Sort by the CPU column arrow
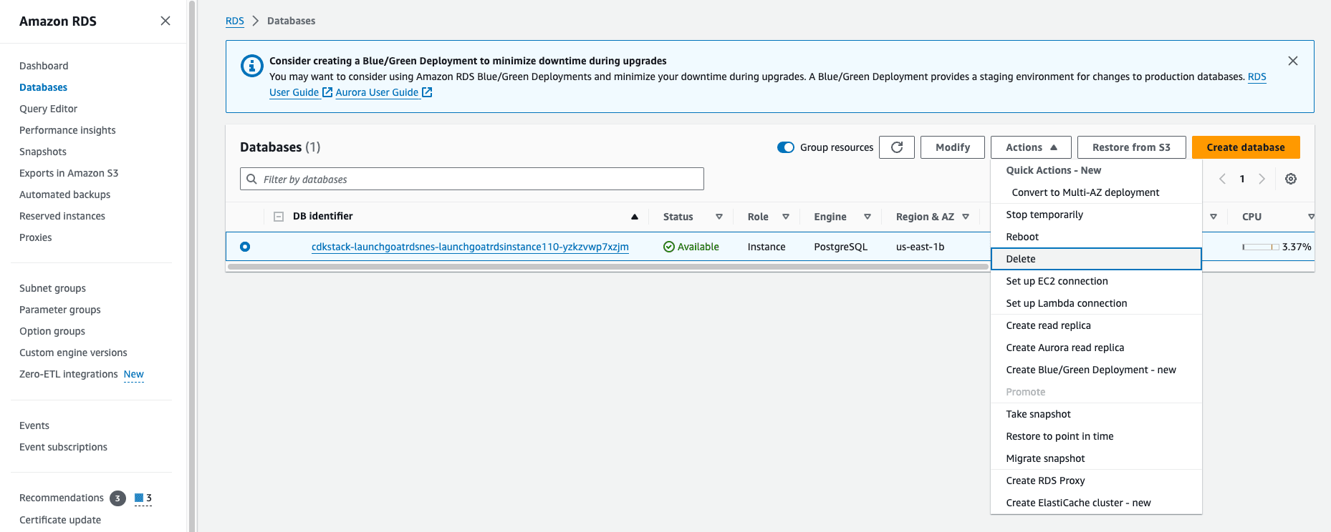Image resolution: width=1331 pixels, height=532 pixels. [x=1311, y=217]
